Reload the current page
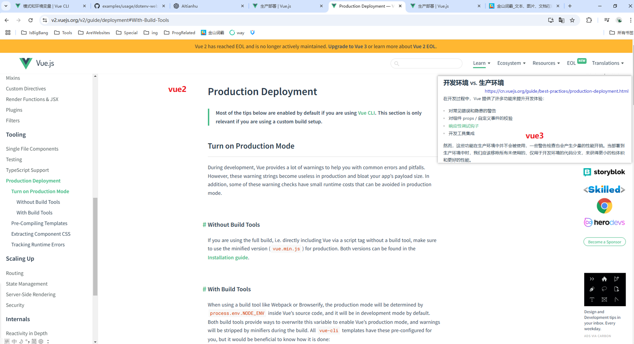The width and height of the screenshot is (634, 344). point(31,20)
